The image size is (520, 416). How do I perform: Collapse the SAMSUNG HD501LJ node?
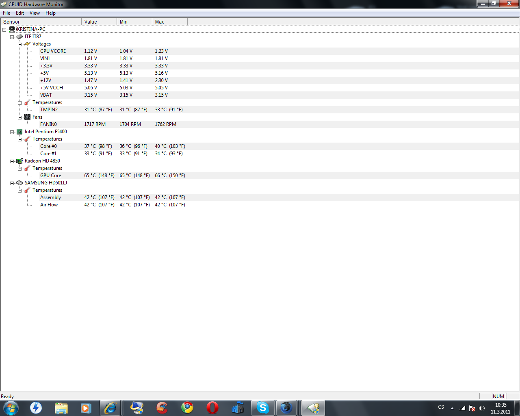pyautogui.click(x=12, y=183)
